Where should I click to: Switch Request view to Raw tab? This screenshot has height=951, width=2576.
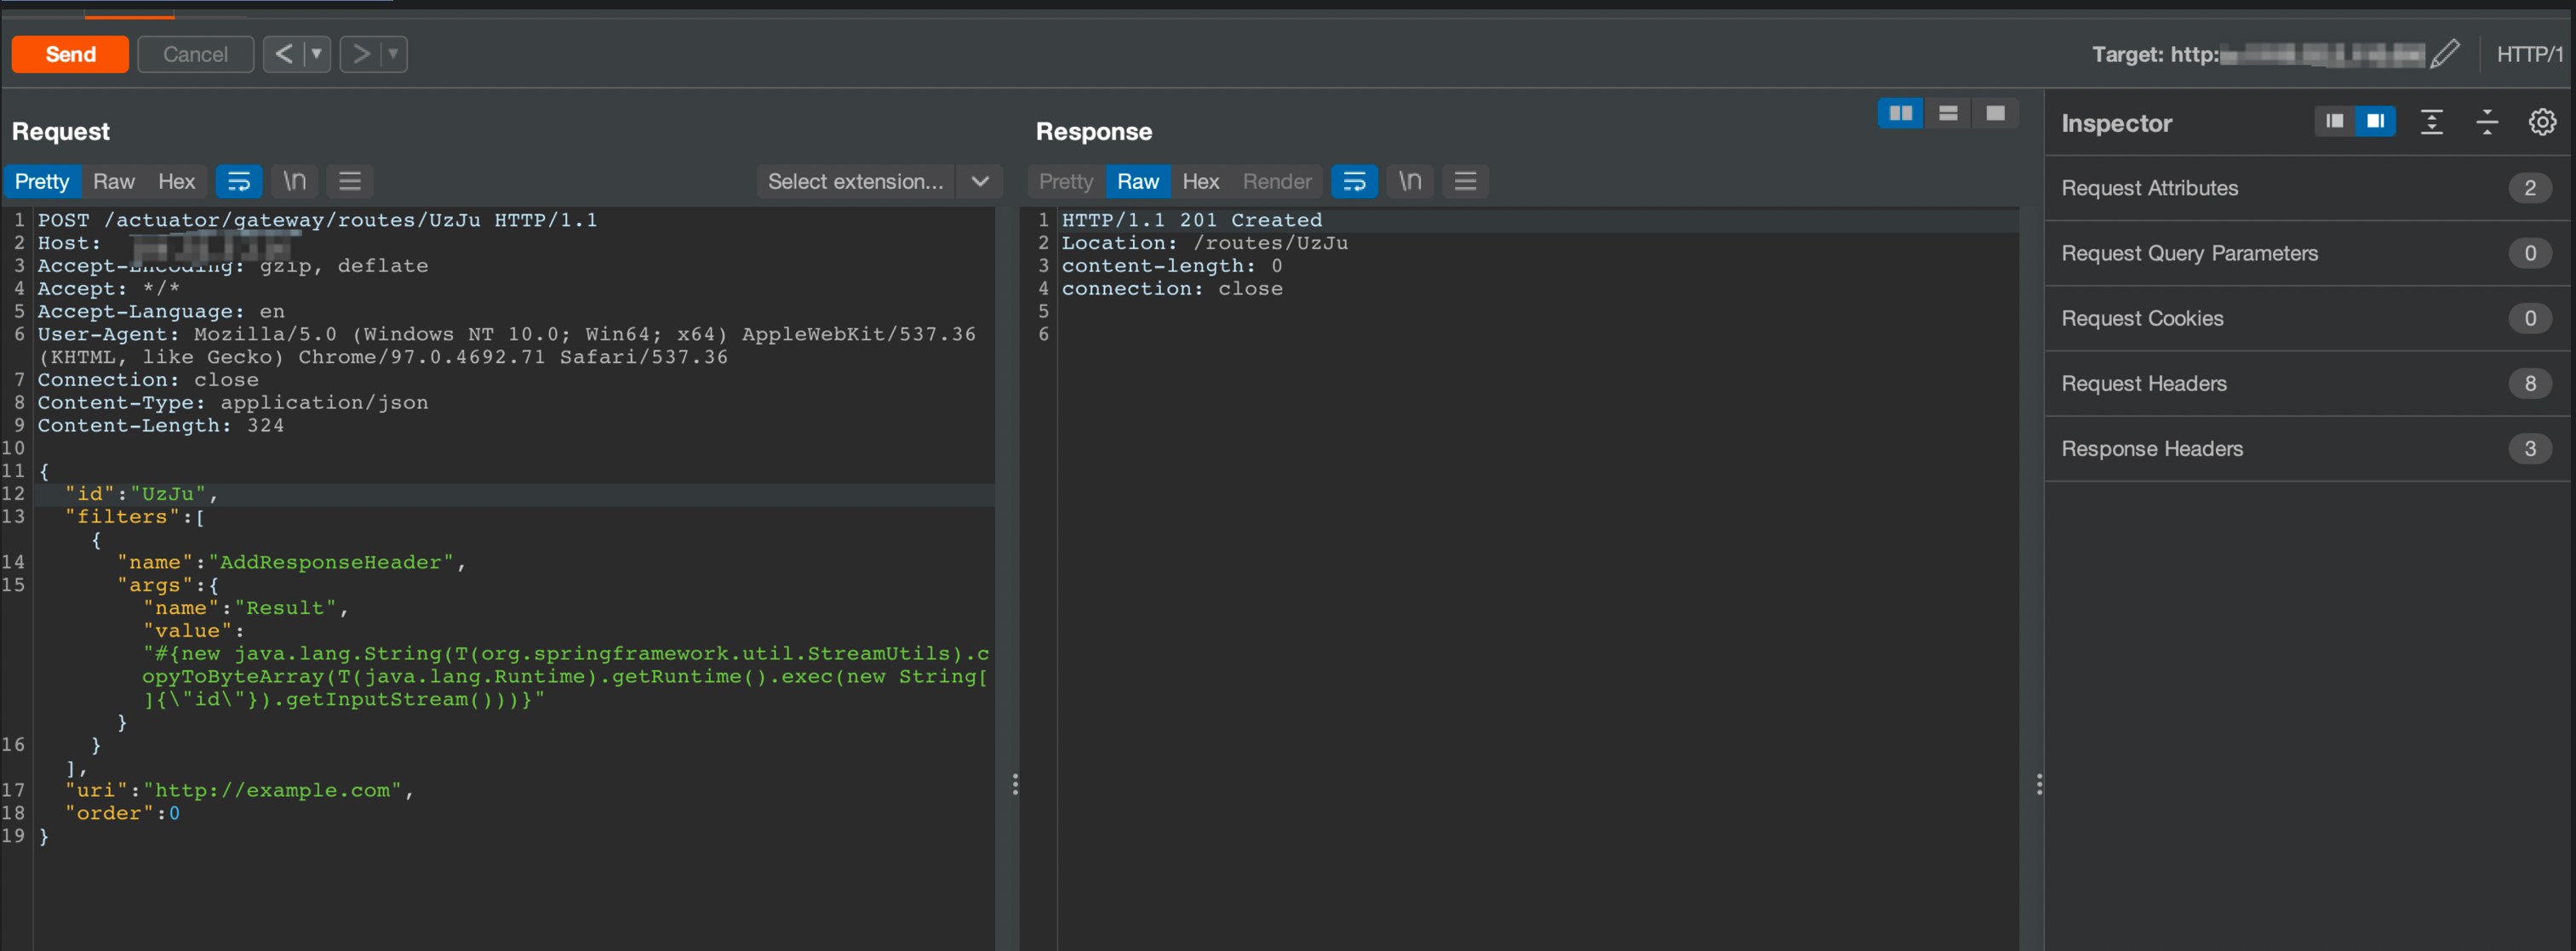114,181
